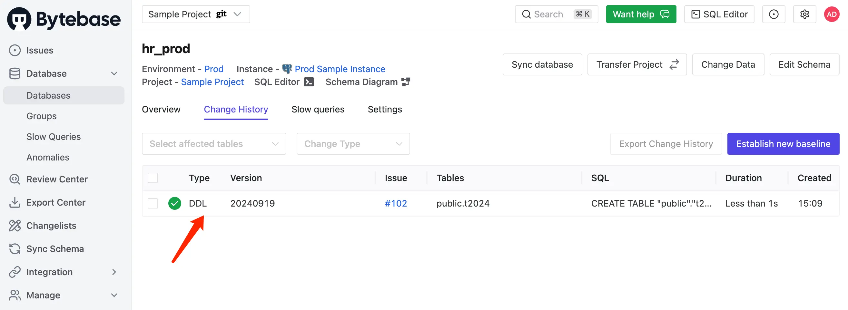Check the 20240919 change row checkbox
This screenshot has height=310, width=848.
point(153,203)
